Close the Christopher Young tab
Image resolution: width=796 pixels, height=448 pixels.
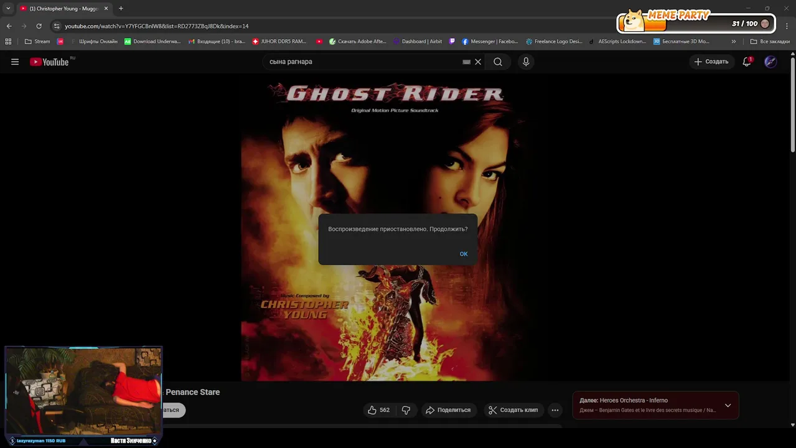click(x=106, y=9)
